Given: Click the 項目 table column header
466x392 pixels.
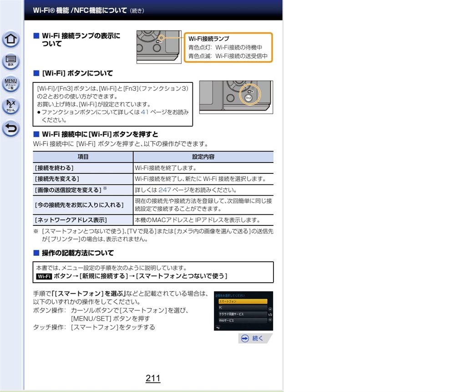Looking at the screenshot, I should (x=83, y=157).
